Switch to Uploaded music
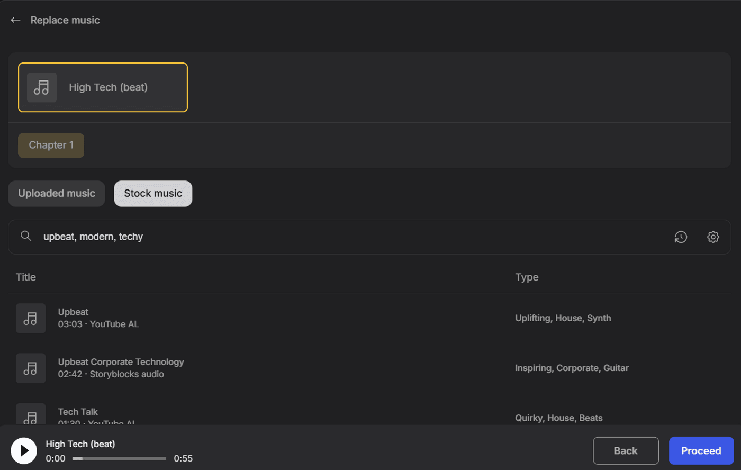 point(56,193)
